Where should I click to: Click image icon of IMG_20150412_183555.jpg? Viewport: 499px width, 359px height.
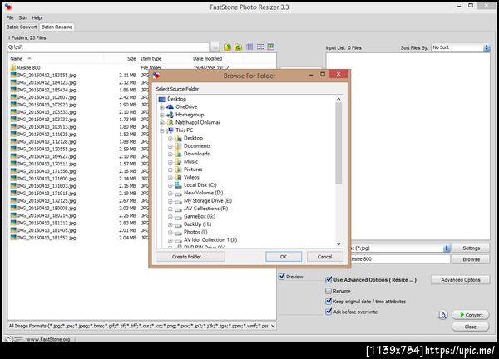click(13, 75)
